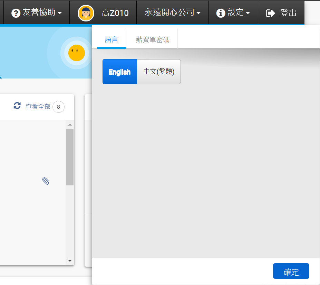Click the info icon beside 設定

click(x=221, y=13)
